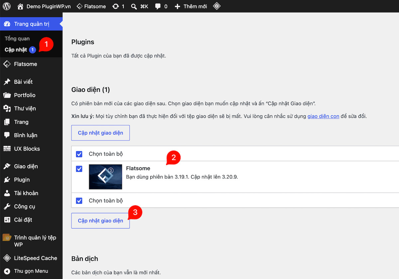Click the Flatsome diamond icon in admin bar
This screenshot has height=279, width=399.
[79, 6]
